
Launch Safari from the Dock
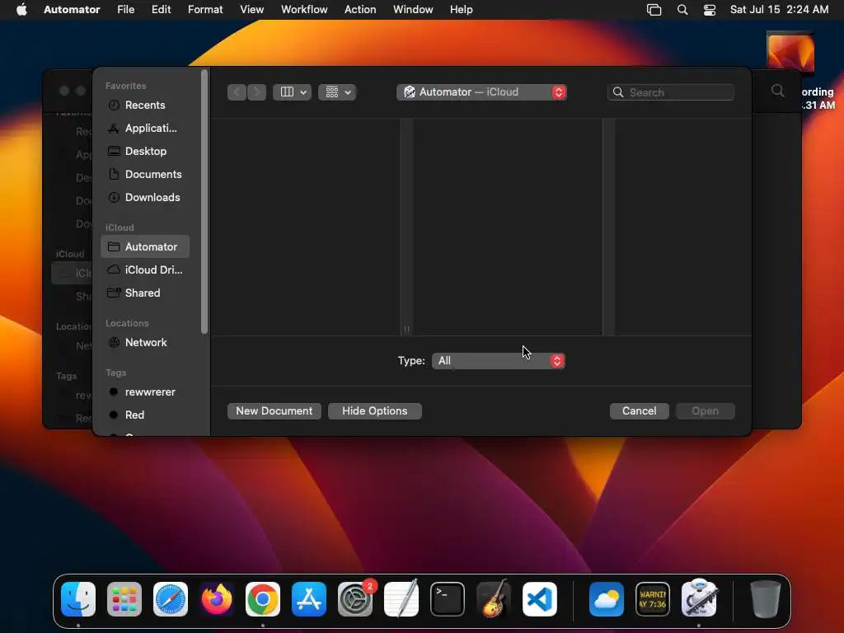(171, 599)
